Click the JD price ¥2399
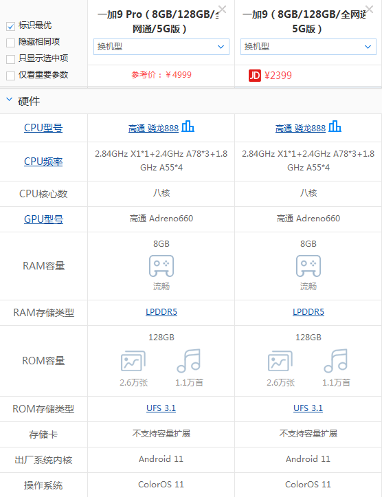The image size is (382, 497). point(278,76)
